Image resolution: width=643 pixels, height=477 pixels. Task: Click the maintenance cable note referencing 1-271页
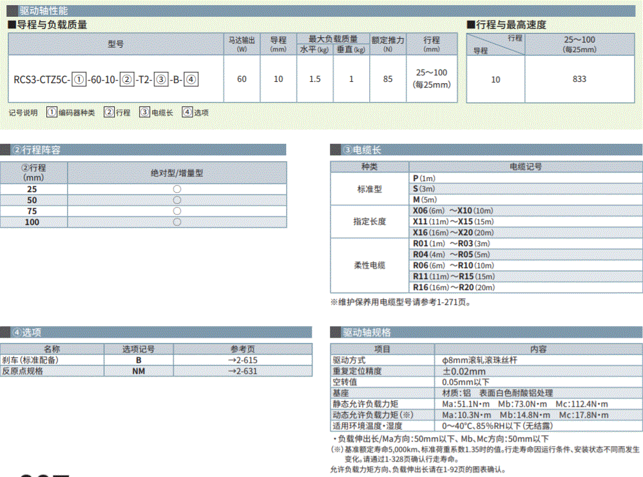[x=401, y=302]
